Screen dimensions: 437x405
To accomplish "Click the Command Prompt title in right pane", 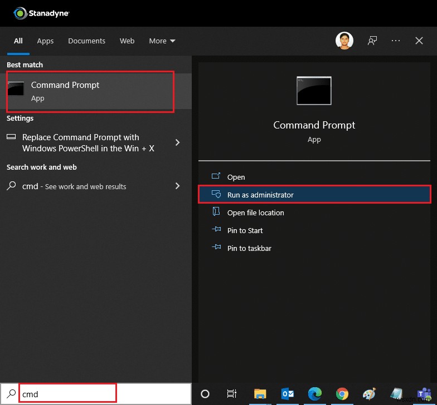I will (314, 125).
